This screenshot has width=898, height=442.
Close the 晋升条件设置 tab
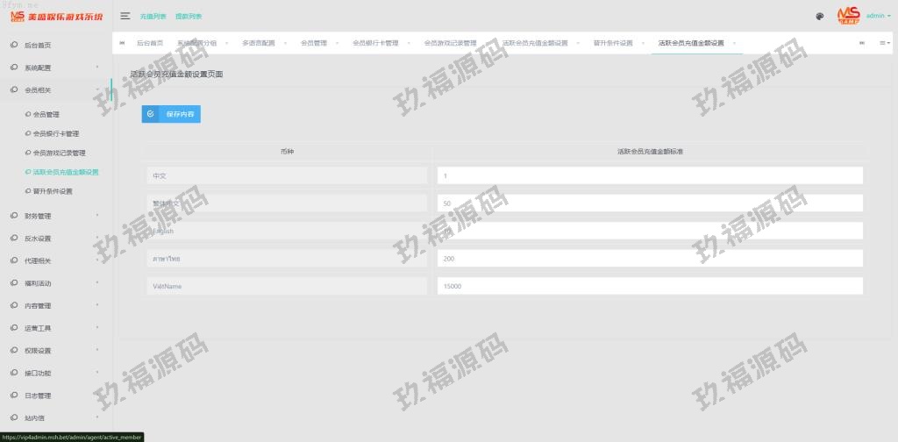tap(642, 43)
